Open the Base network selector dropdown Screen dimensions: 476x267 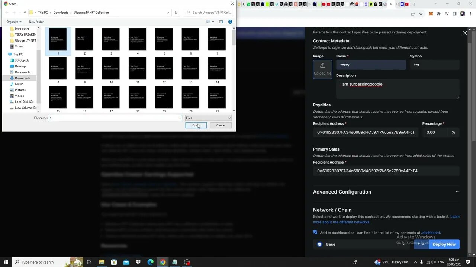[x=361, y=244]
